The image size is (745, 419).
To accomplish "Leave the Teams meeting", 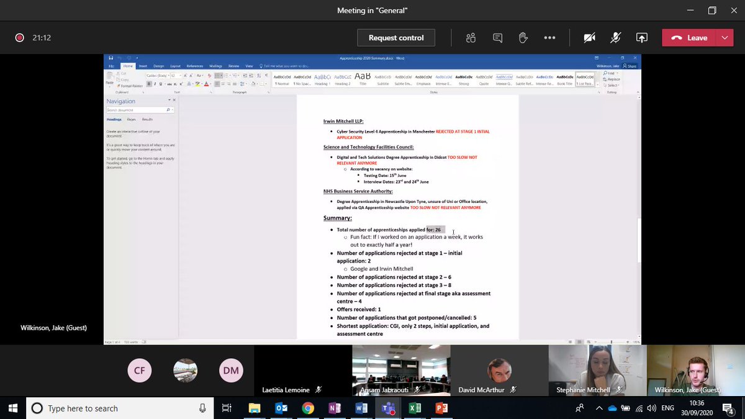I will click(x=689, y=38).
